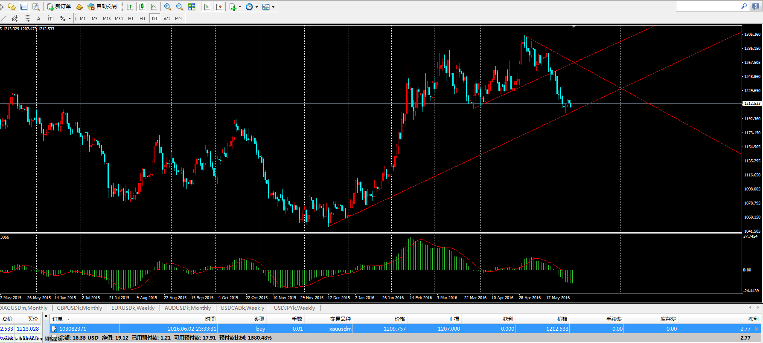This screenshot has height=343, width=763.
Task: Select order 103082371 row
Action: (406, 329)
